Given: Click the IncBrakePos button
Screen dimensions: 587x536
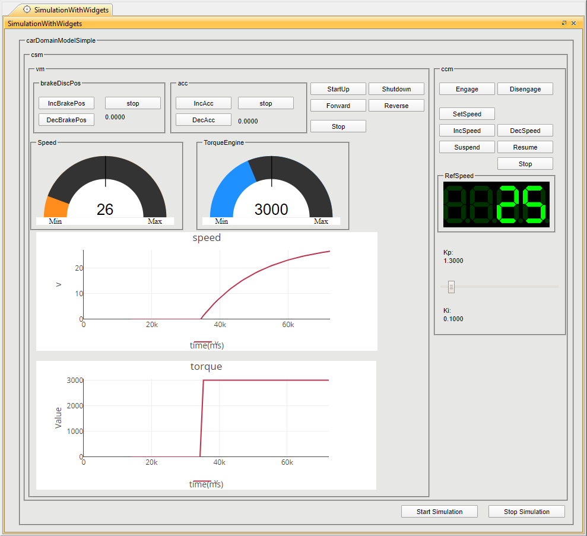Looking at the screenshot, I should 66,103.
